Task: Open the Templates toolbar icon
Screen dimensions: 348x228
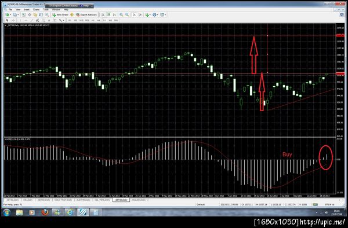Action: pyautogui.click(x=162, y=15)
